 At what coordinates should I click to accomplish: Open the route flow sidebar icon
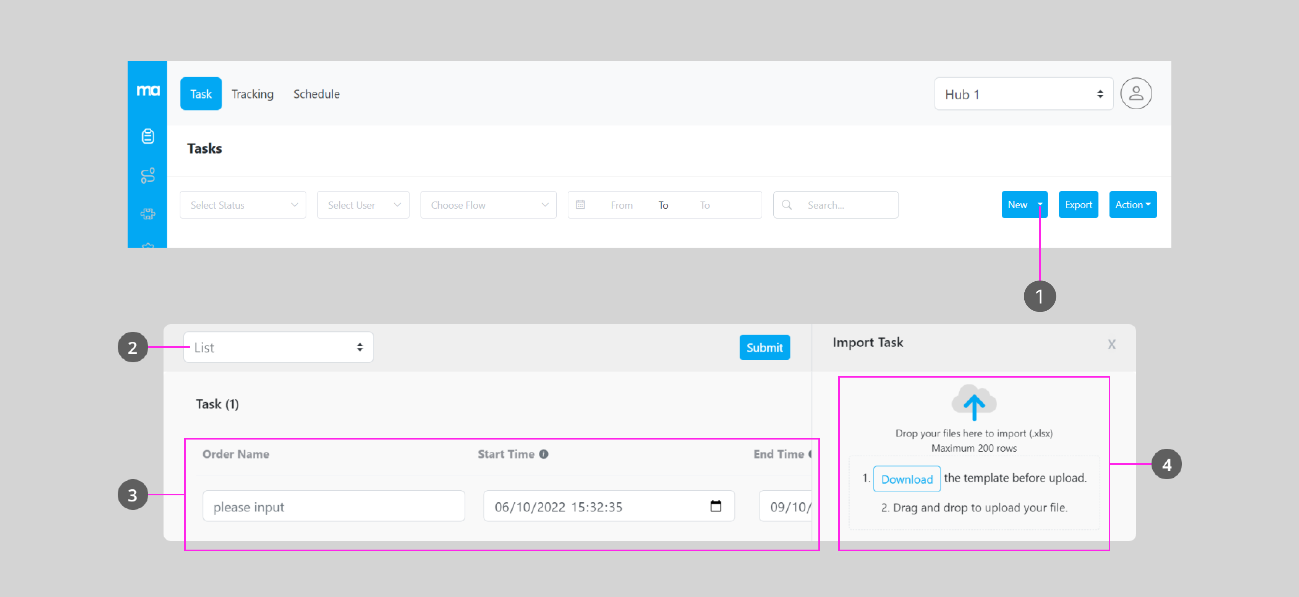pyautogui.click(x=148, y=175)
